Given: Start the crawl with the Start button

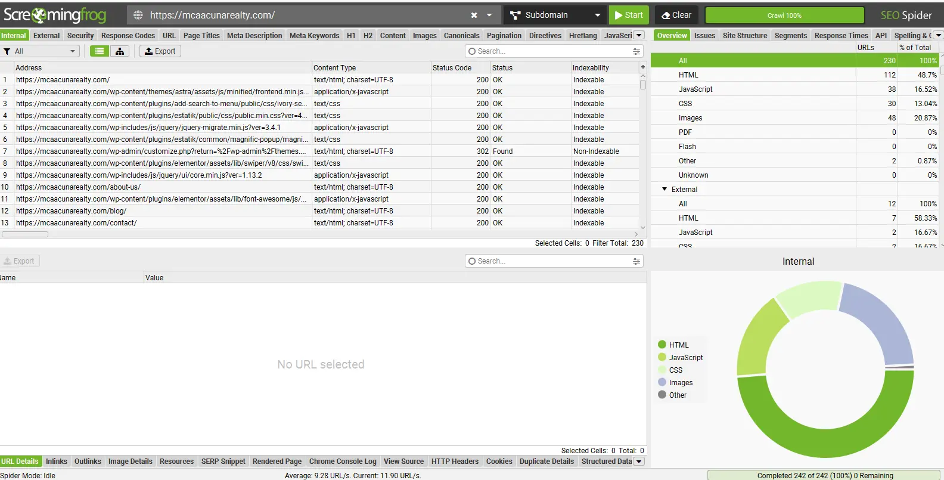Looking at the screenshot, I should 629,15.
